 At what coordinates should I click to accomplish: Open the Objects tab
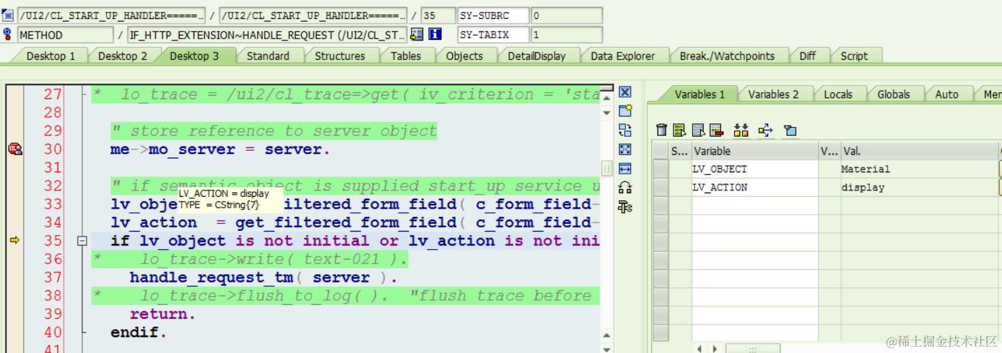(x=464, y=56)
